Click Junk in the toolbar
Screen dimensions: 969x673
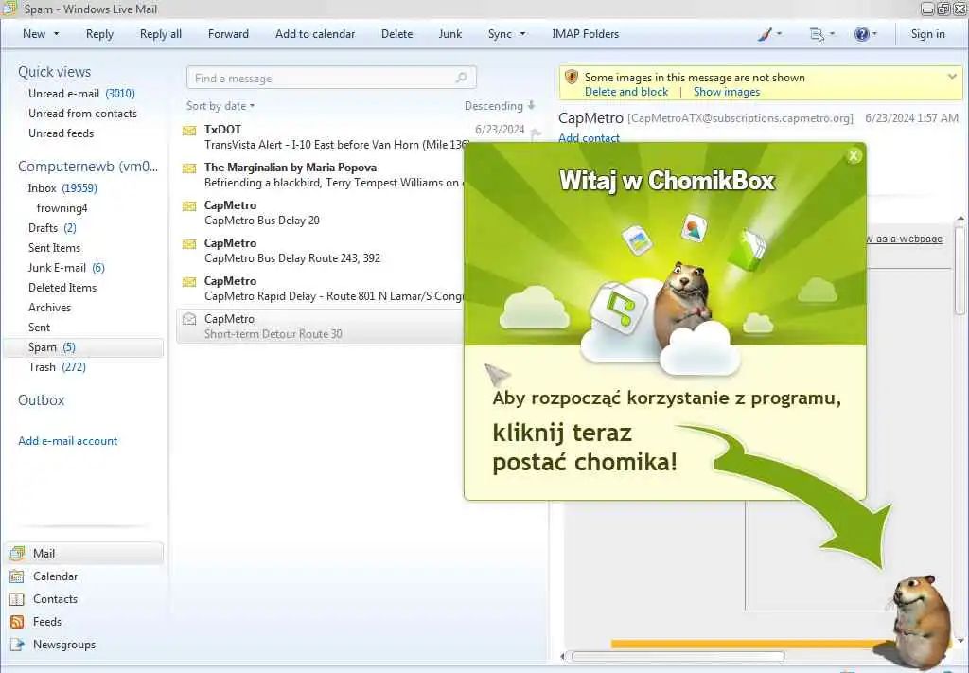(x=449, y=34)
